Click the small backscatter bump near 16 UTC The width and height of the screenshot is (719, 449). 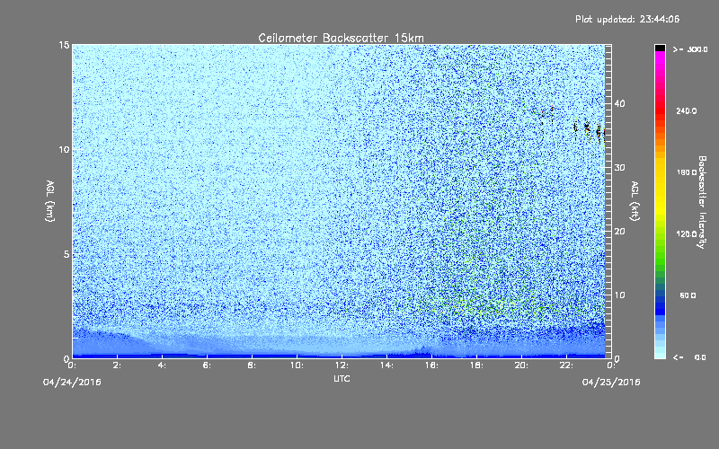click(x=422, y=351)
